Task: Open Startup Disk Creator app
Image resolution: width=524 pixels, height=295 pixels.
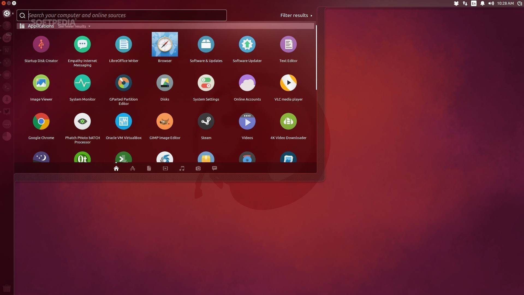Action: click(41, 45)
